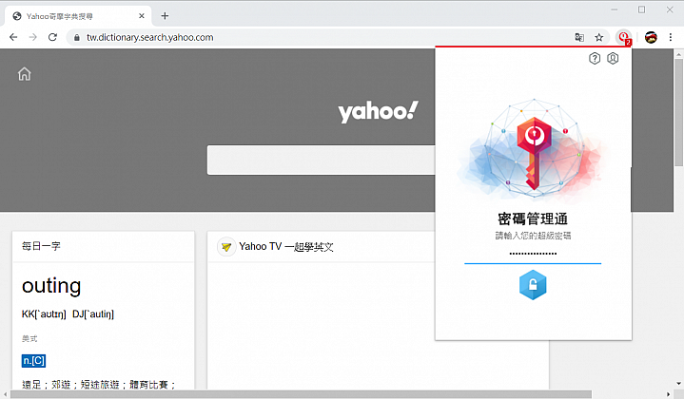Click the scroll left arrow
Screen dimensions: 684x399
5,394
